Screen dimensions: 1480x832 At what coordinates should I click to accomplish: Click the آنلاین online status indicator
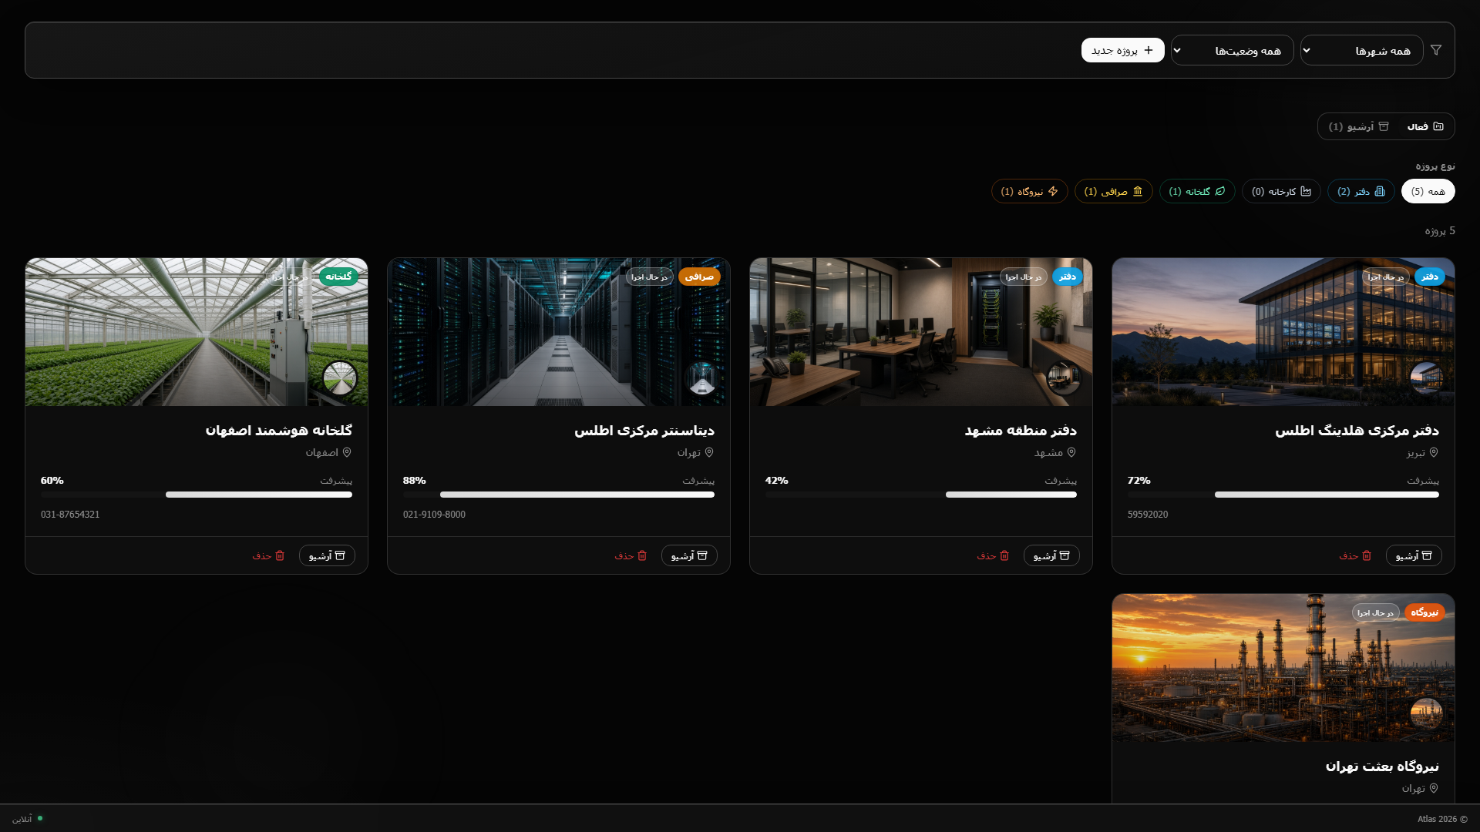pyautogui.click(x=28, y=819)
